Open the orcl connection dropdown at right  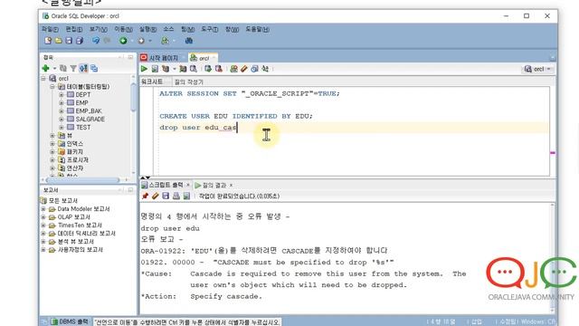[538, 69]
